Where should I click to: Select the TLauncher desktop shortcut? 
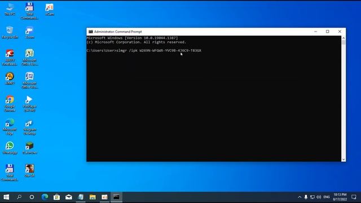tap(29, 148)
